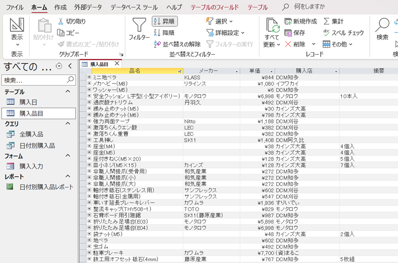Open 品名 column header dropdown arrow
This screenshot has width=398, height=263.
pos(179,71)
